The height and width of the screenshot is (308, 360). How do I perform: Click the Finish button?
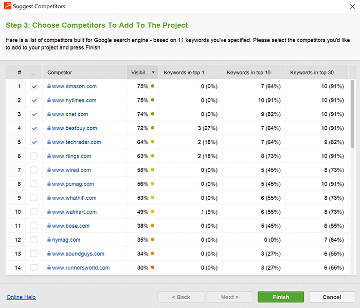[281, 297]
